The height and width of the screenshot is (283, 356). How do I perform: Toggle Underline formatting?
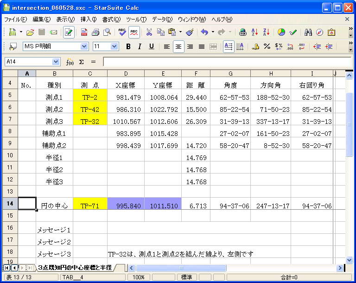coord(152,46)
